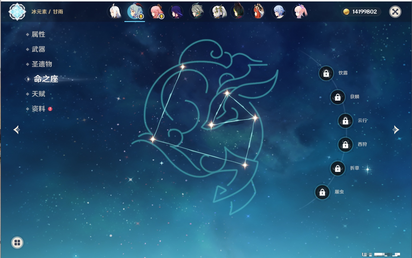Select the white-haired first character portrait
Screen dimensions: 412x258
click(x=115, y=12)
